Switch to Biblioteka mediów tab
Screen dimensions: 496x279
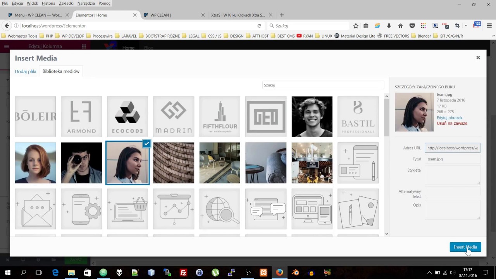pos(61,71)
